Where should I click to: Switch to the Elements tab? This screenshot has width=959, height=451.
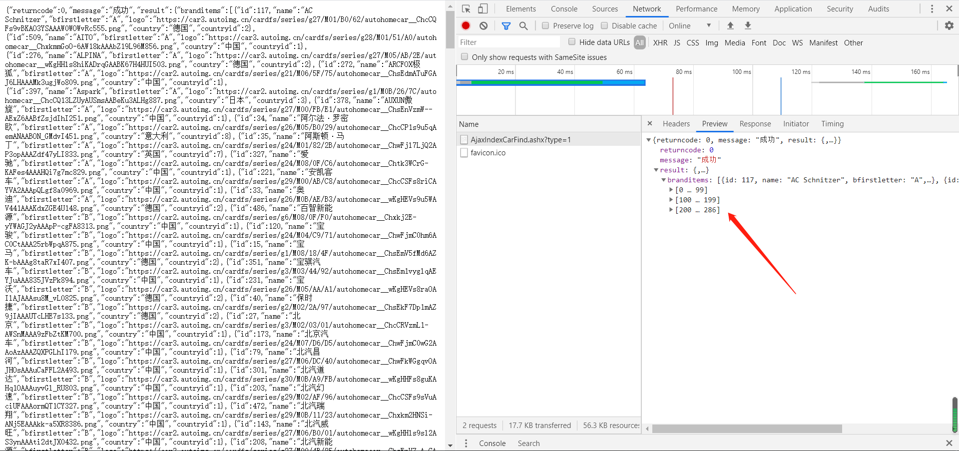tap(521, 9)
